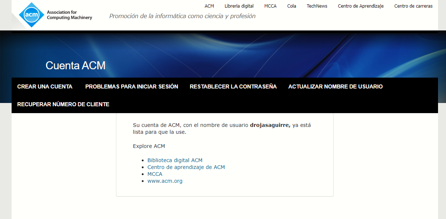Click the username drojasaguirre text
This screenshot has height=219, width=446.
pos(270,125)
